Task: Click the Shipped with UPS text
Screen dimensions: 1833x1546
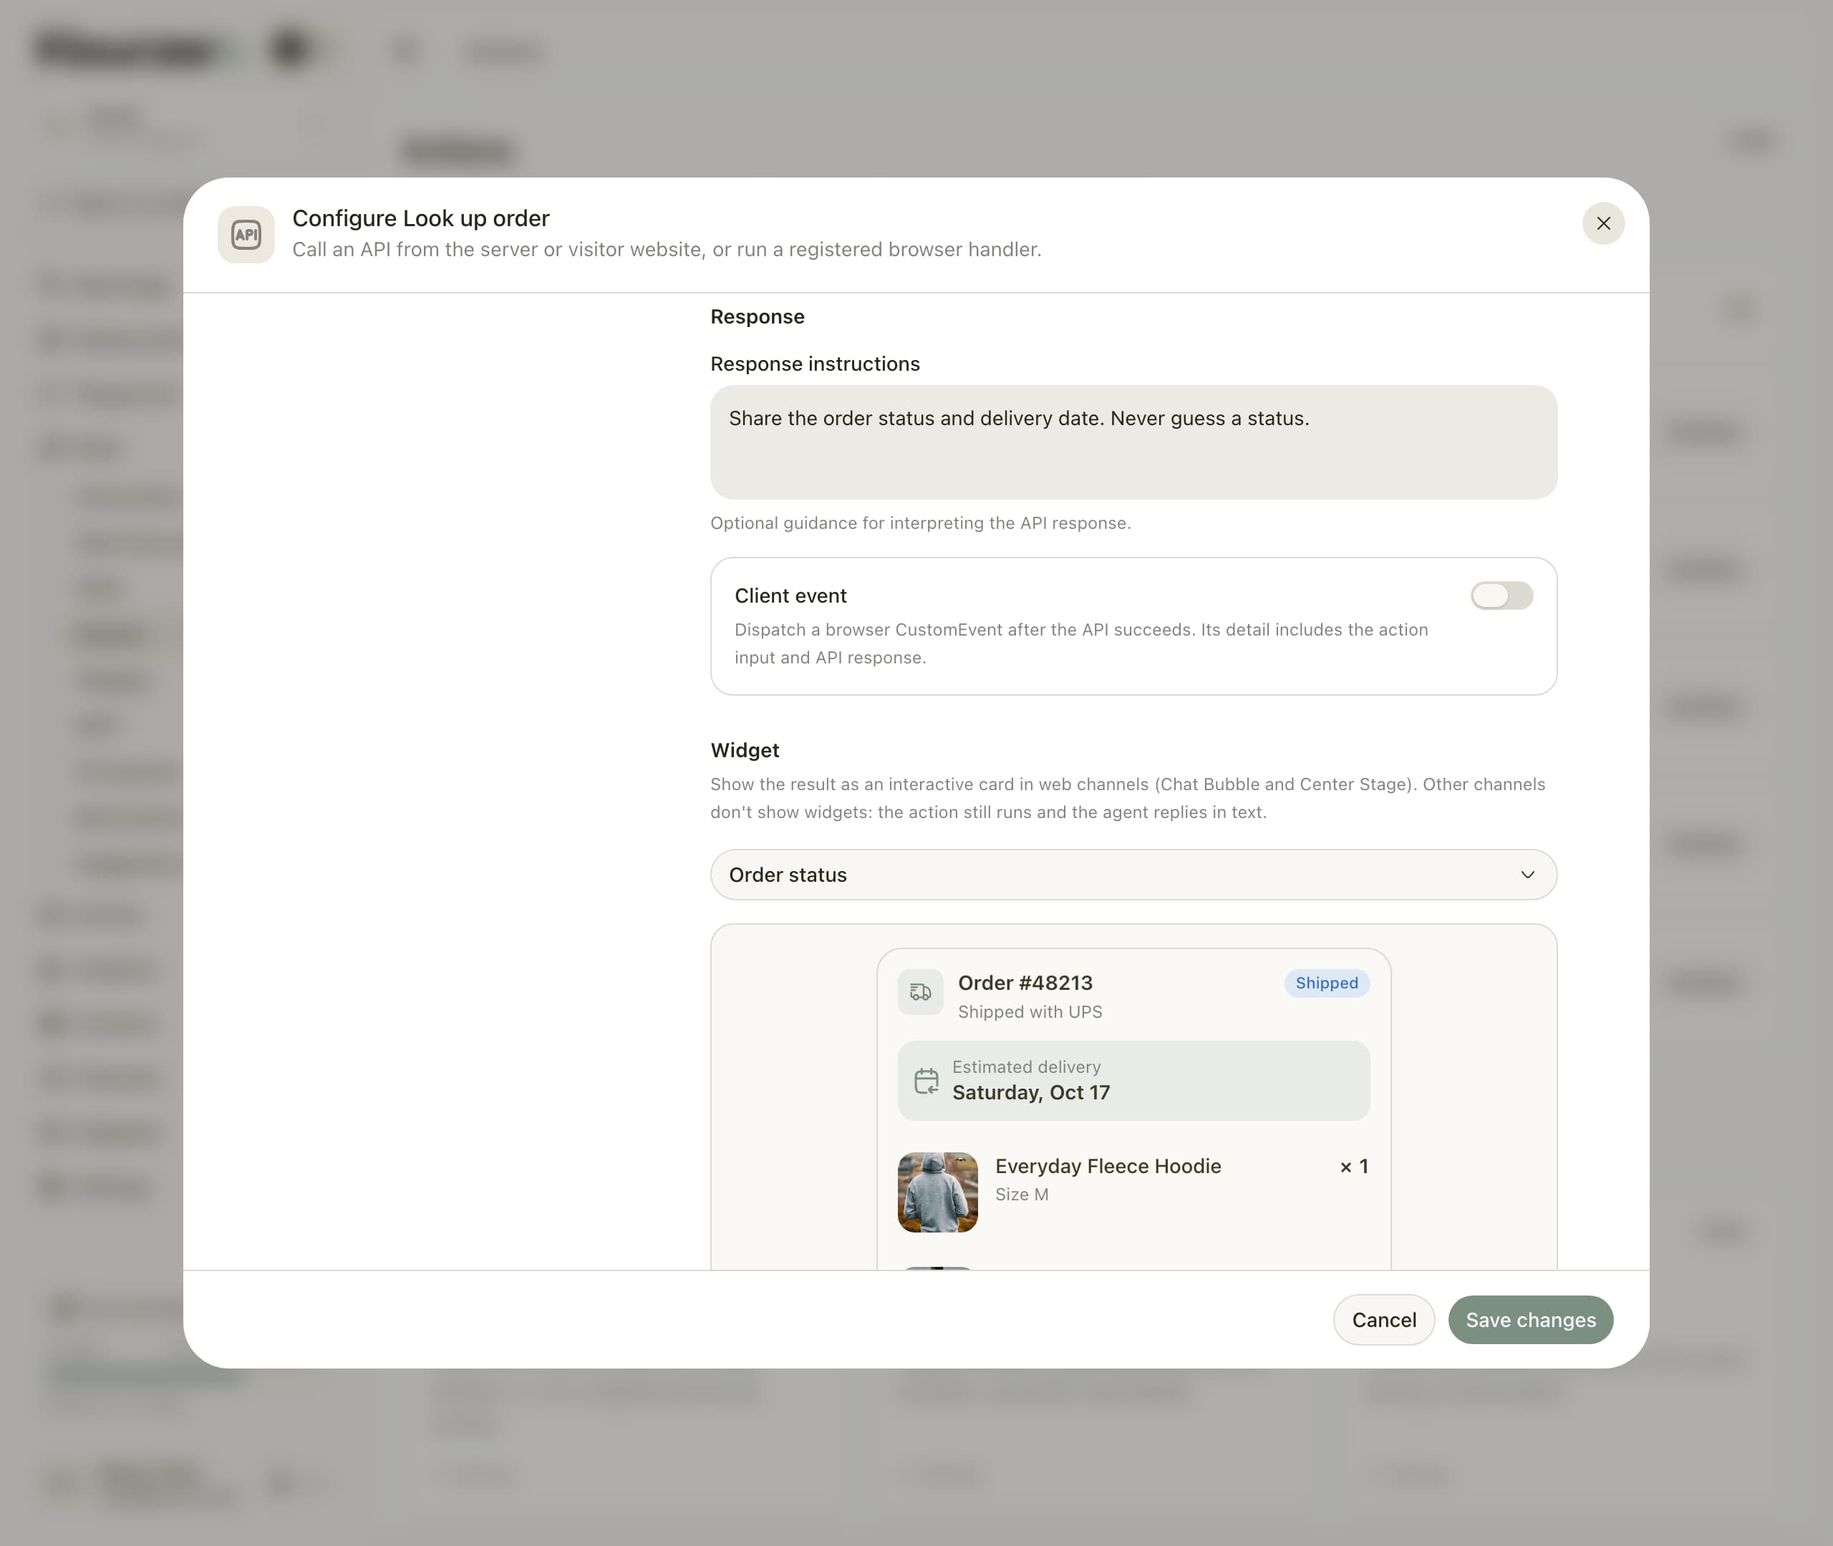Action: 1029,1012
